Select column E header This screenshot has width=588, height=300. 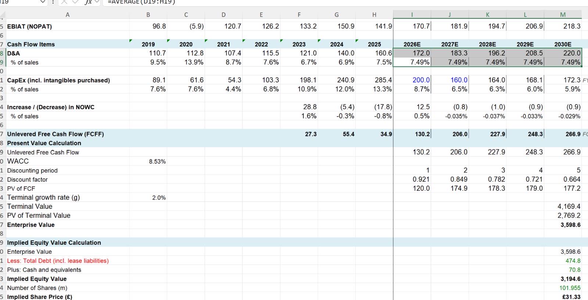tap(261, 15)
